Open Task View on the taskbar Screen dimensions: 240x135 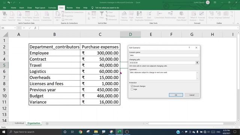(72, 132)
